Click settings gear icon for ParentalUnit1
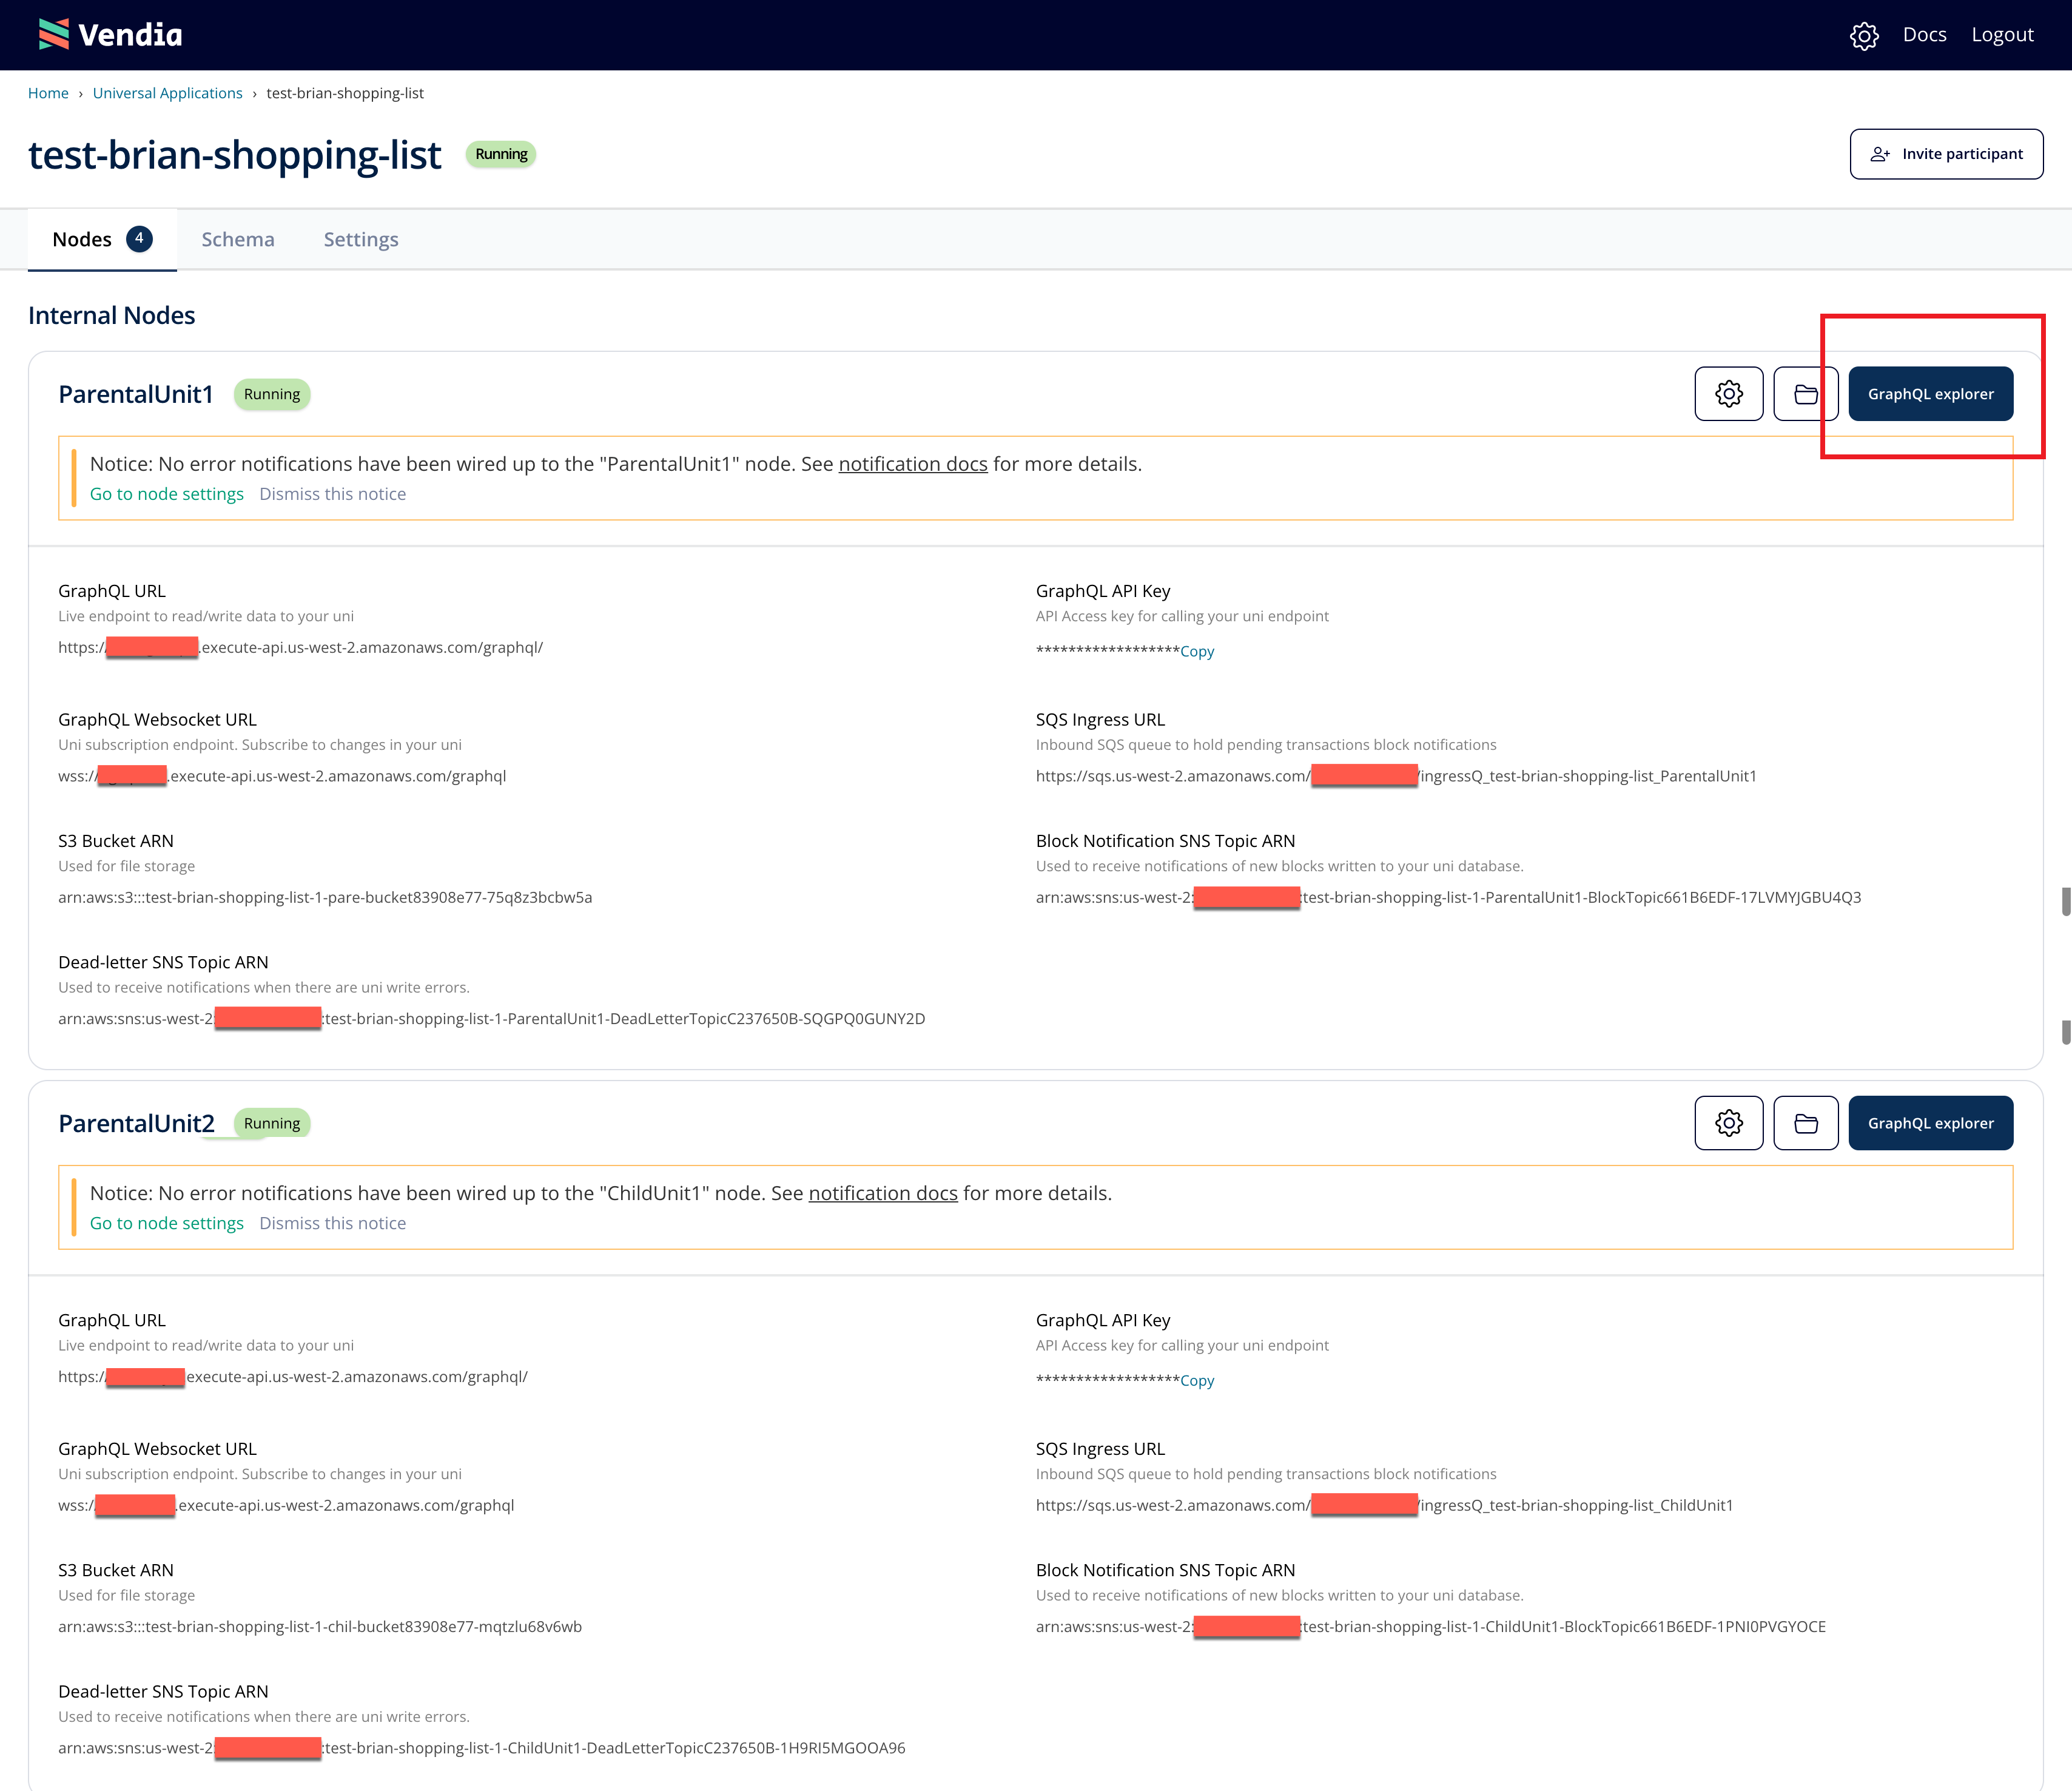2072x1791 pixels. click(x=1730, y=393)
